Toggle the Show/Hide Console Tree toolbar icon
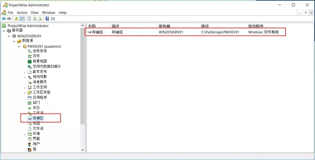The image size is (315, 160). pyautogui.click(x=22, y=18)
